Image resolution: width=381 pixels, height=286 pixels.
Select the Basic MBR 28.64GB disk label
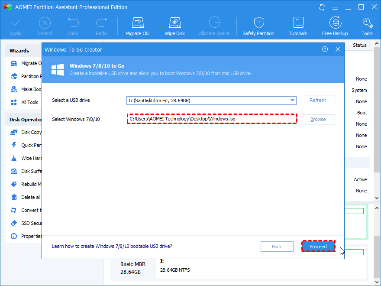coord(133,268)
